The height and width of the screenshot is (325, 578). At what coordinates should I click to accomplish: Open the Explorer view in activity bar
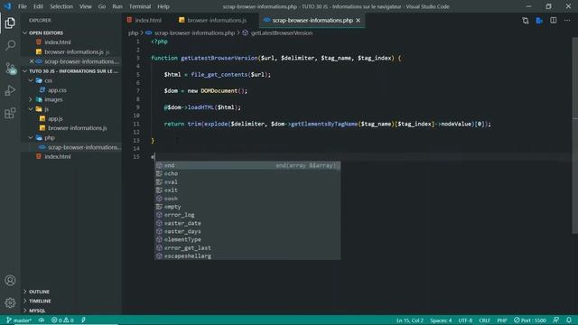(x=10, y=23)
